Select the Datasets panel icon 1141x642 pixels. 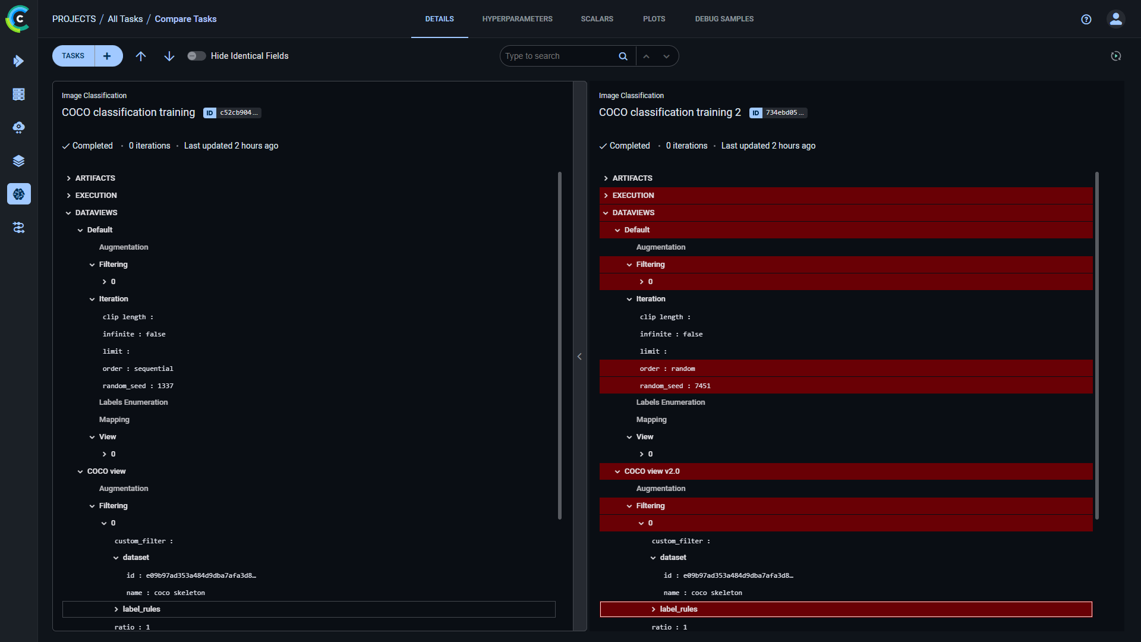[19, 160]
